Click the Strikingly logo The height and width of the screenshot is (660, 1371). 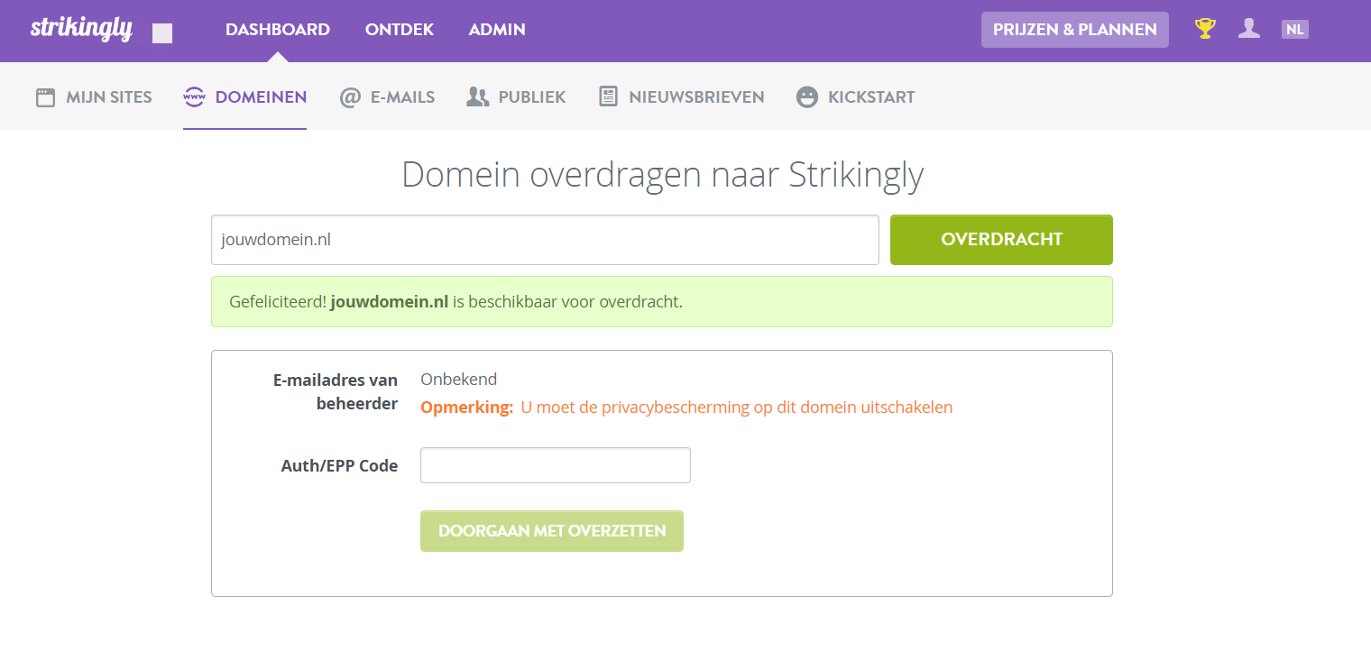click(81, 29)
